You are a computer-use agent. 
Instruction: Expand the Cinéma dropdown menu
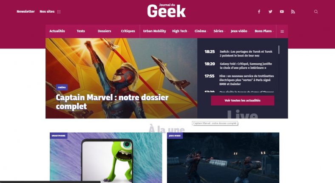pyautogui.click(x=201, y=31)
